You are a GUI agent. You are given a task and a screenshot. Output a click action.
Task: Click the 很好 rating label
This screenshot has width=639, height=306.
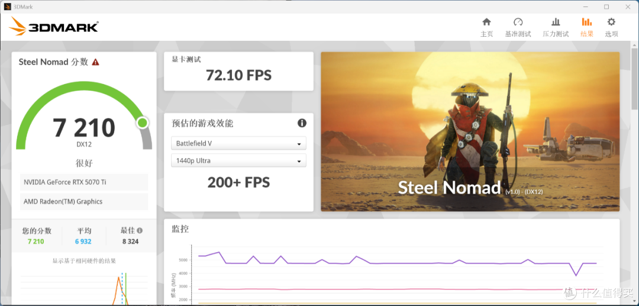84,164
